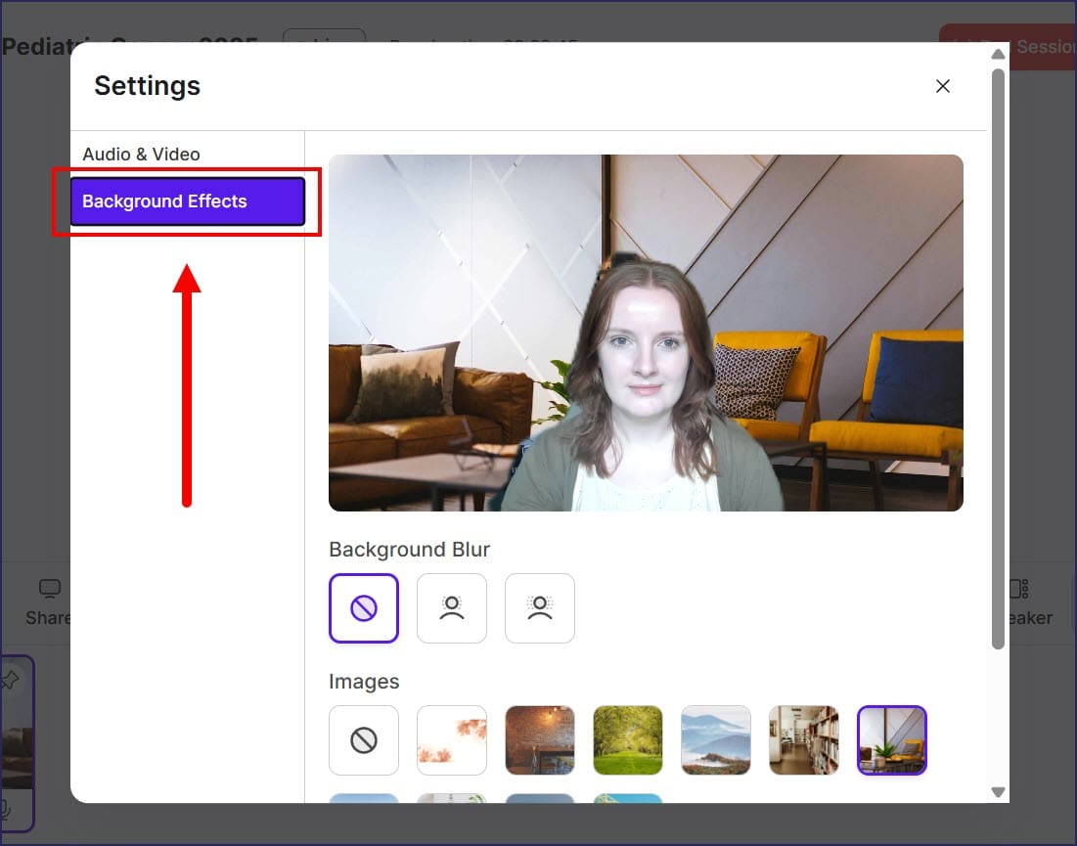Viewport: 1077px width, 846px height.
Task: Choose the autumn leaves background image
Action: coord(452,740)
